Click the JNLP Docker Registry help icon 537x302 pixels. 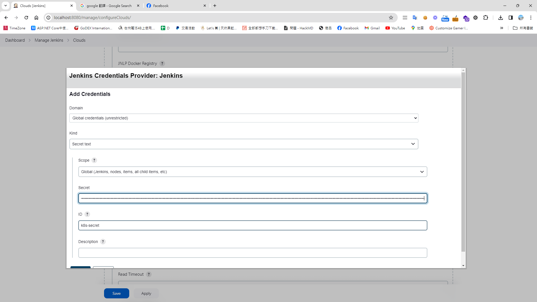[162, 63]
